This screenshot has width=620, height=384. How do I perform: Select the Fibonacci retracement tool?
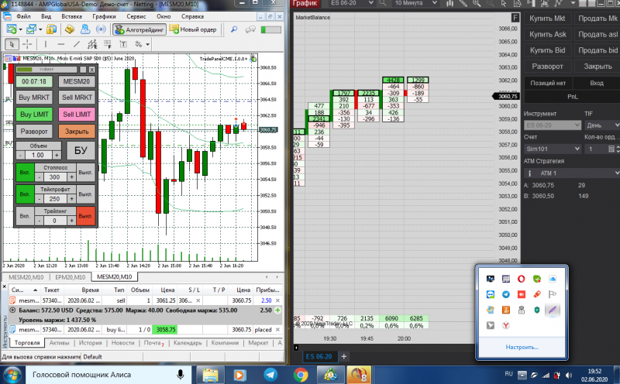108,44
